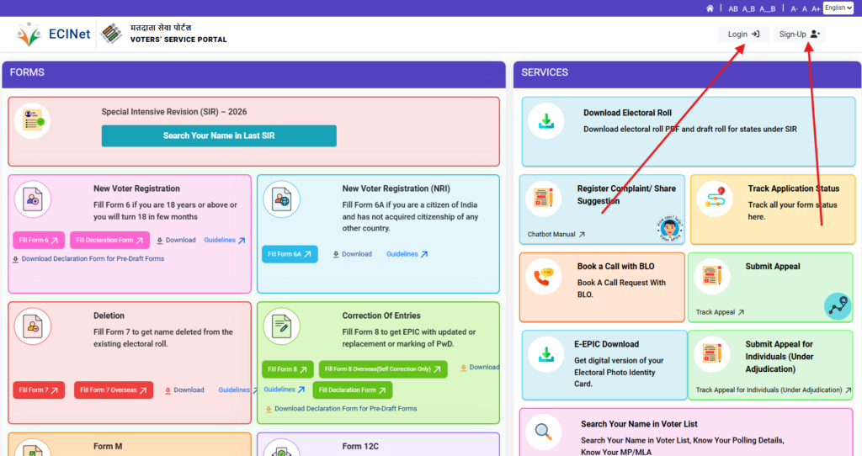Click the Voters' Service Portal emblem
862x456 pixels.
click(x=112, y=34)
